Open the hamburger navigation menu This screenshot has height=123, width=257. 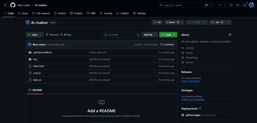click(6, 5)
